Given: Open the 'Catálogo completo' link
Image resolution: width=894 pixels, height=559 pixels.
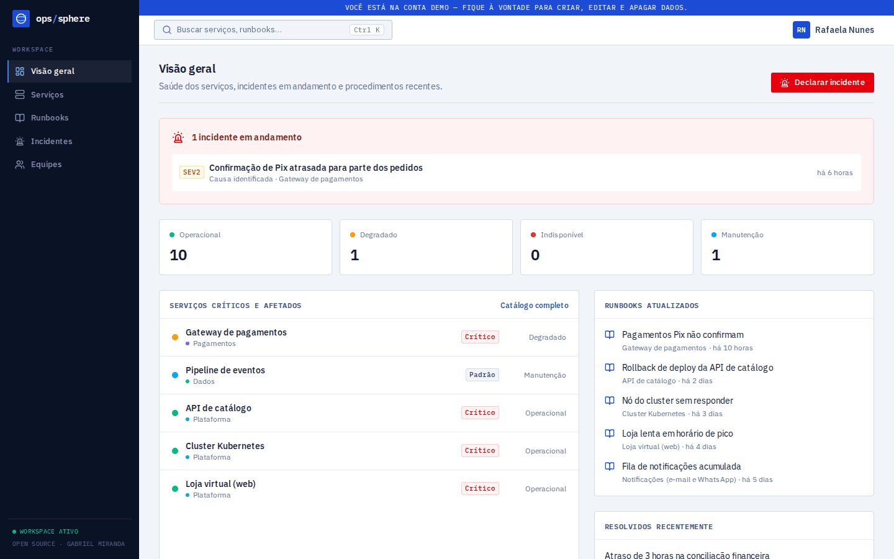Looking at the screenshot, I should click(535, 306).
